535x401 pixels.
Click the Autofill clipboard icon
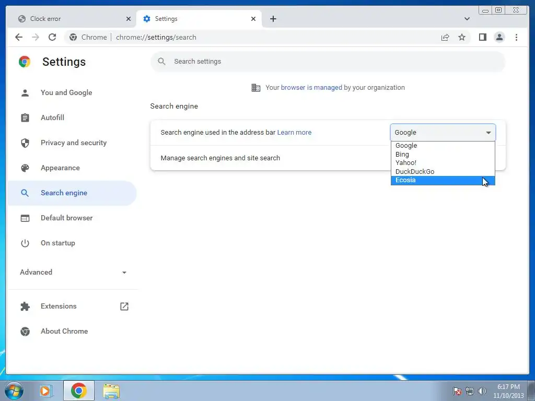(25, 117)
